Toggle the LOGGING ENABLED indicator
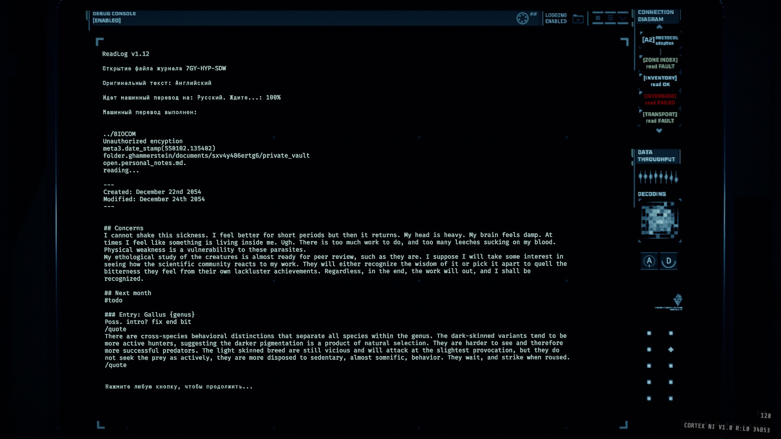781x439 pixels. [556, 18]
